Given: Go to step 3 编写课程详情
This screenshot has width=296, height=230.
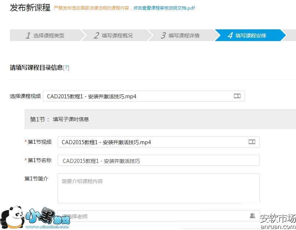Looking at the screenshot, I should point(180,35).
